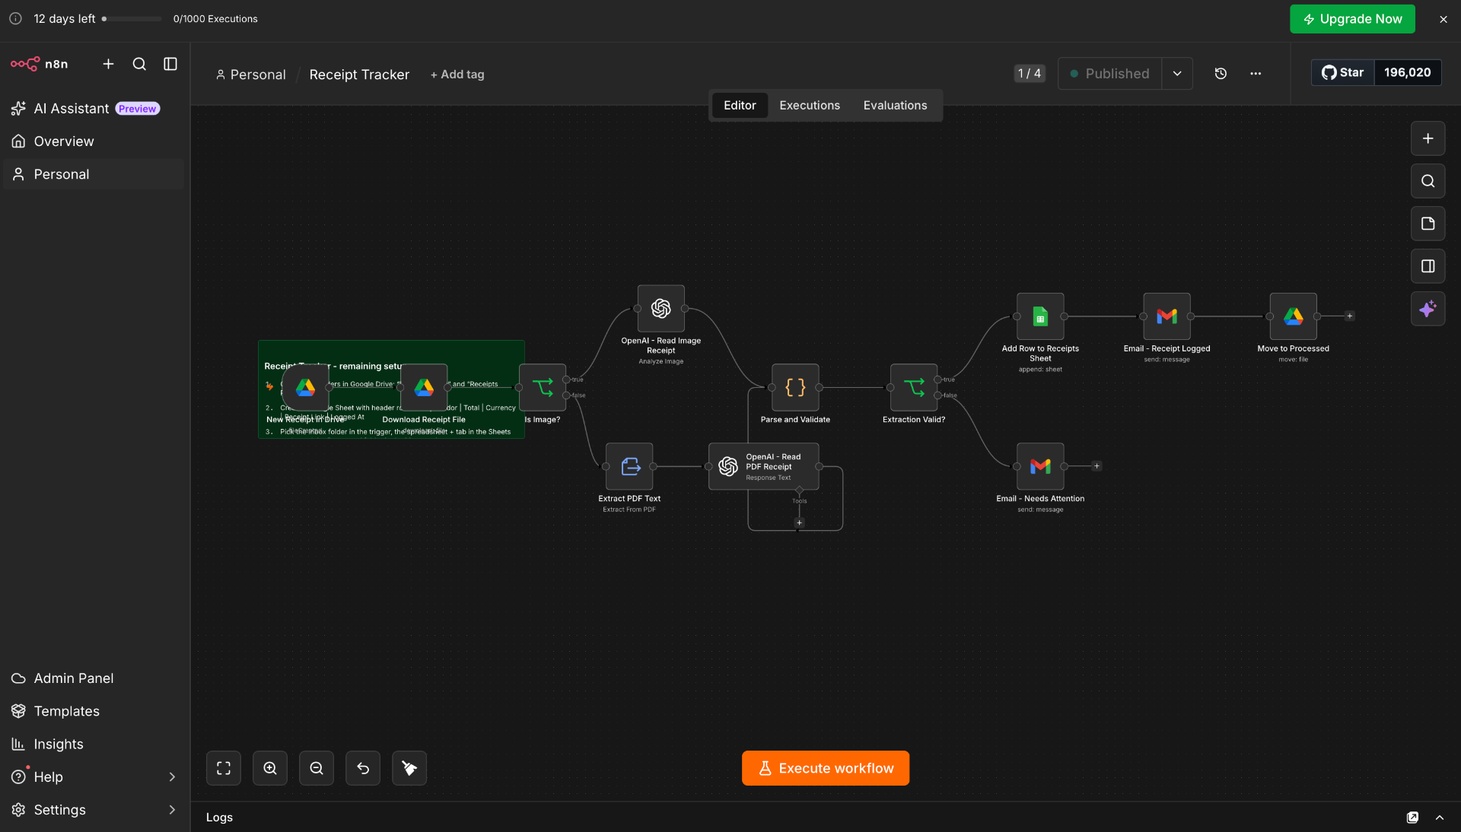Click the GitHub Star button
This screenshot has width=1461, height=832.
click(x=1343, y=72)
